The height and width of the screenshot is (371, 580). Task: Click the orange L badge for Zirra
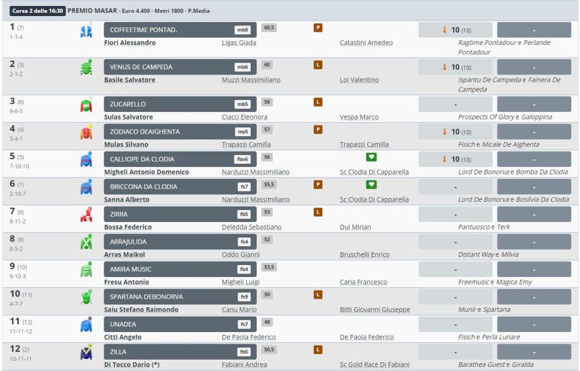[x=319, y=212]
